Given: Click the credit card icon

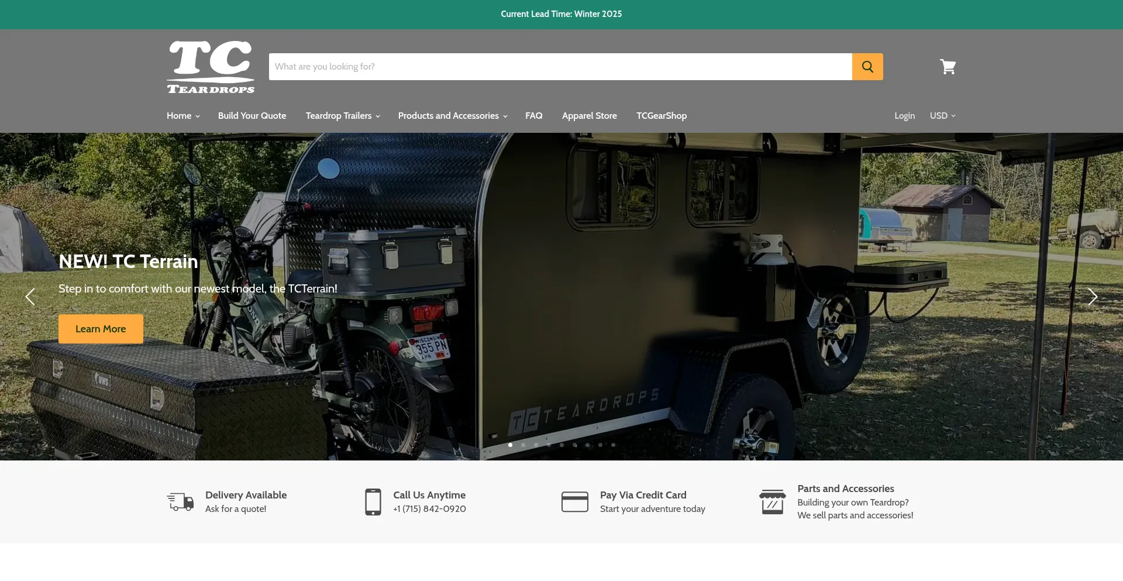Looking at the screenshot, I should tap(574, 502).
